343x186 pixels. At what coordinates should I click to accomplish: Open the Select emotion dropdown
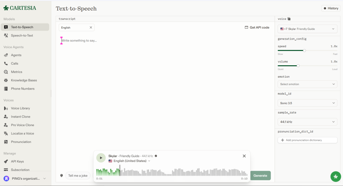pos(307,84)
